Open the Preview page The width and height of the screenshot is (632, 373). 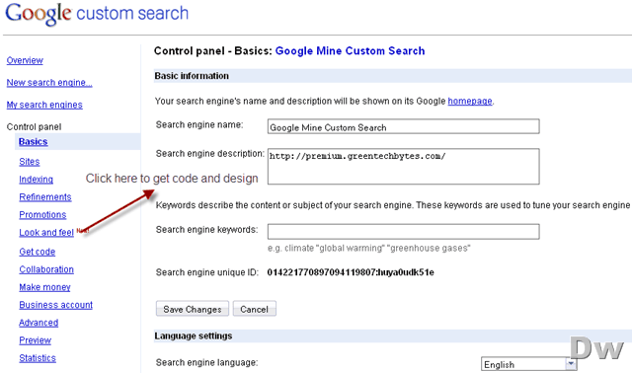pyautogui.click(x=36, y=340)
